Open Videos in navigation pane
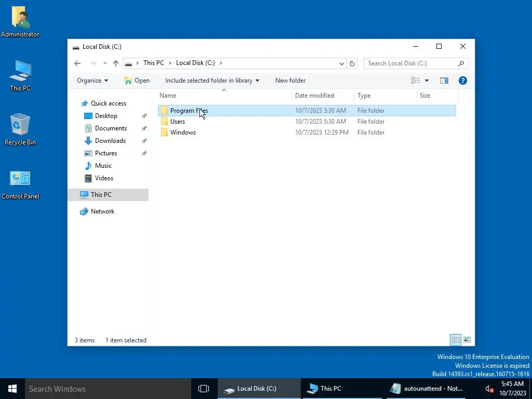This screenshot has height=399, width=532. coord(104,178)
